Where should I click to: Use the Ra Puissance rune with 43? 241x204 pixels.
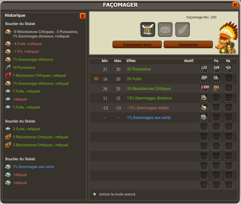(x=228, y=69)
